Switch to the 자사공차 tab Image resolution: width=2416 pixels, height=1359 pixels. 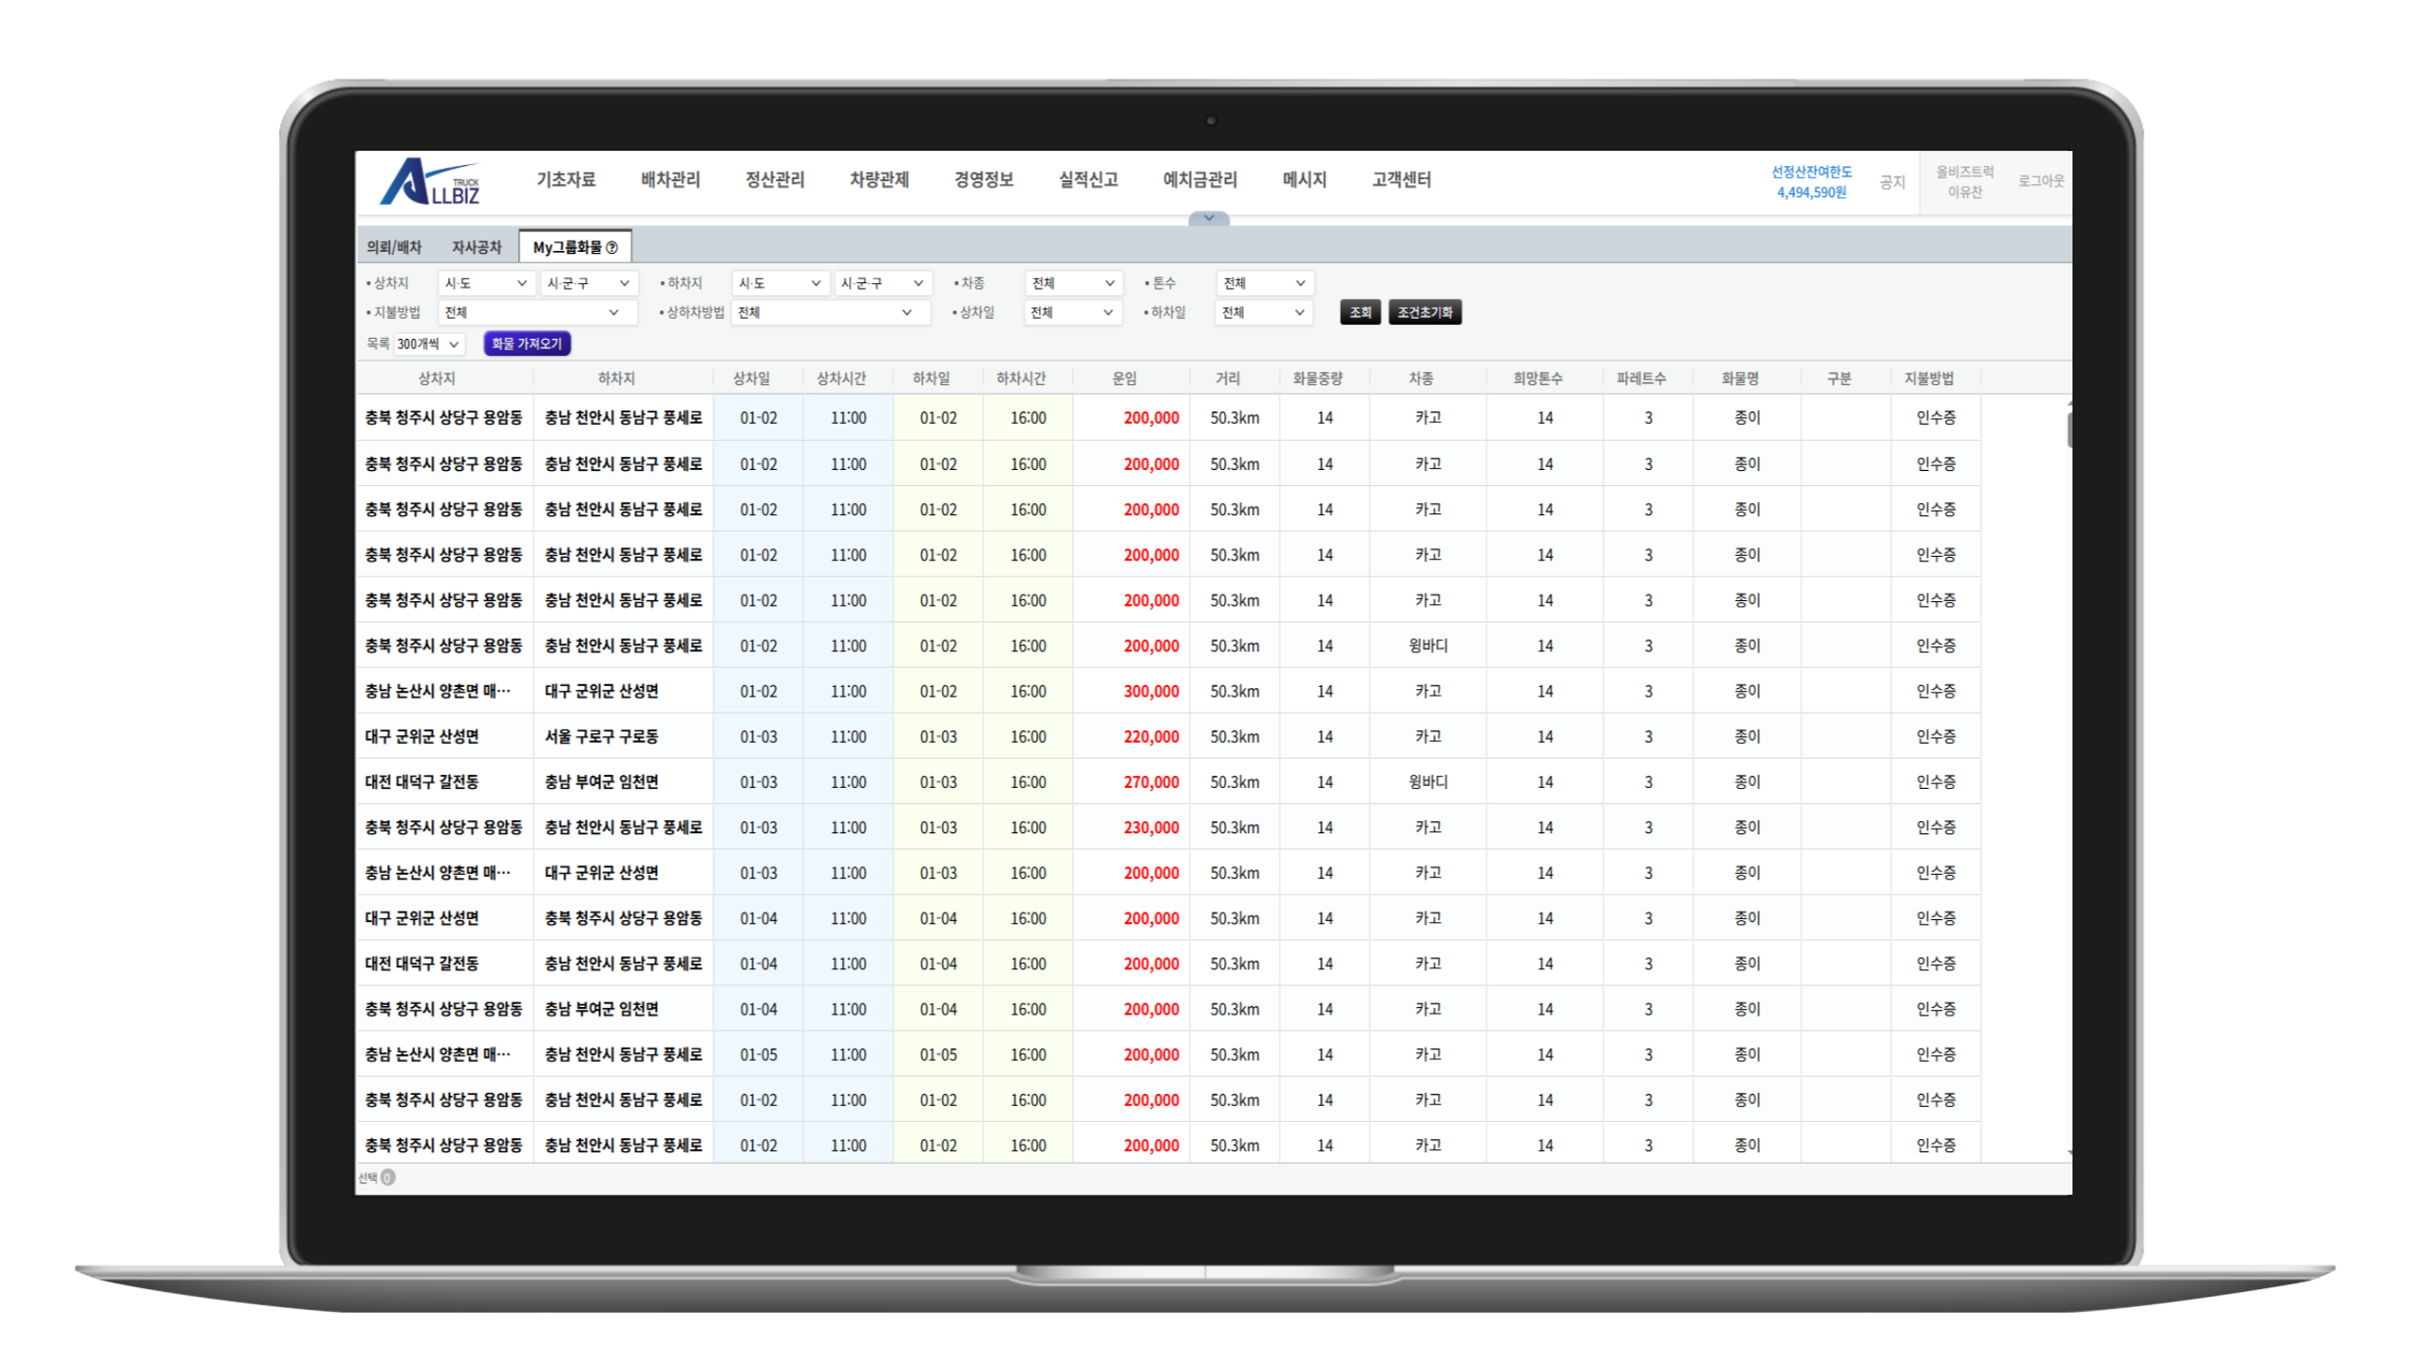click(477, 247)
